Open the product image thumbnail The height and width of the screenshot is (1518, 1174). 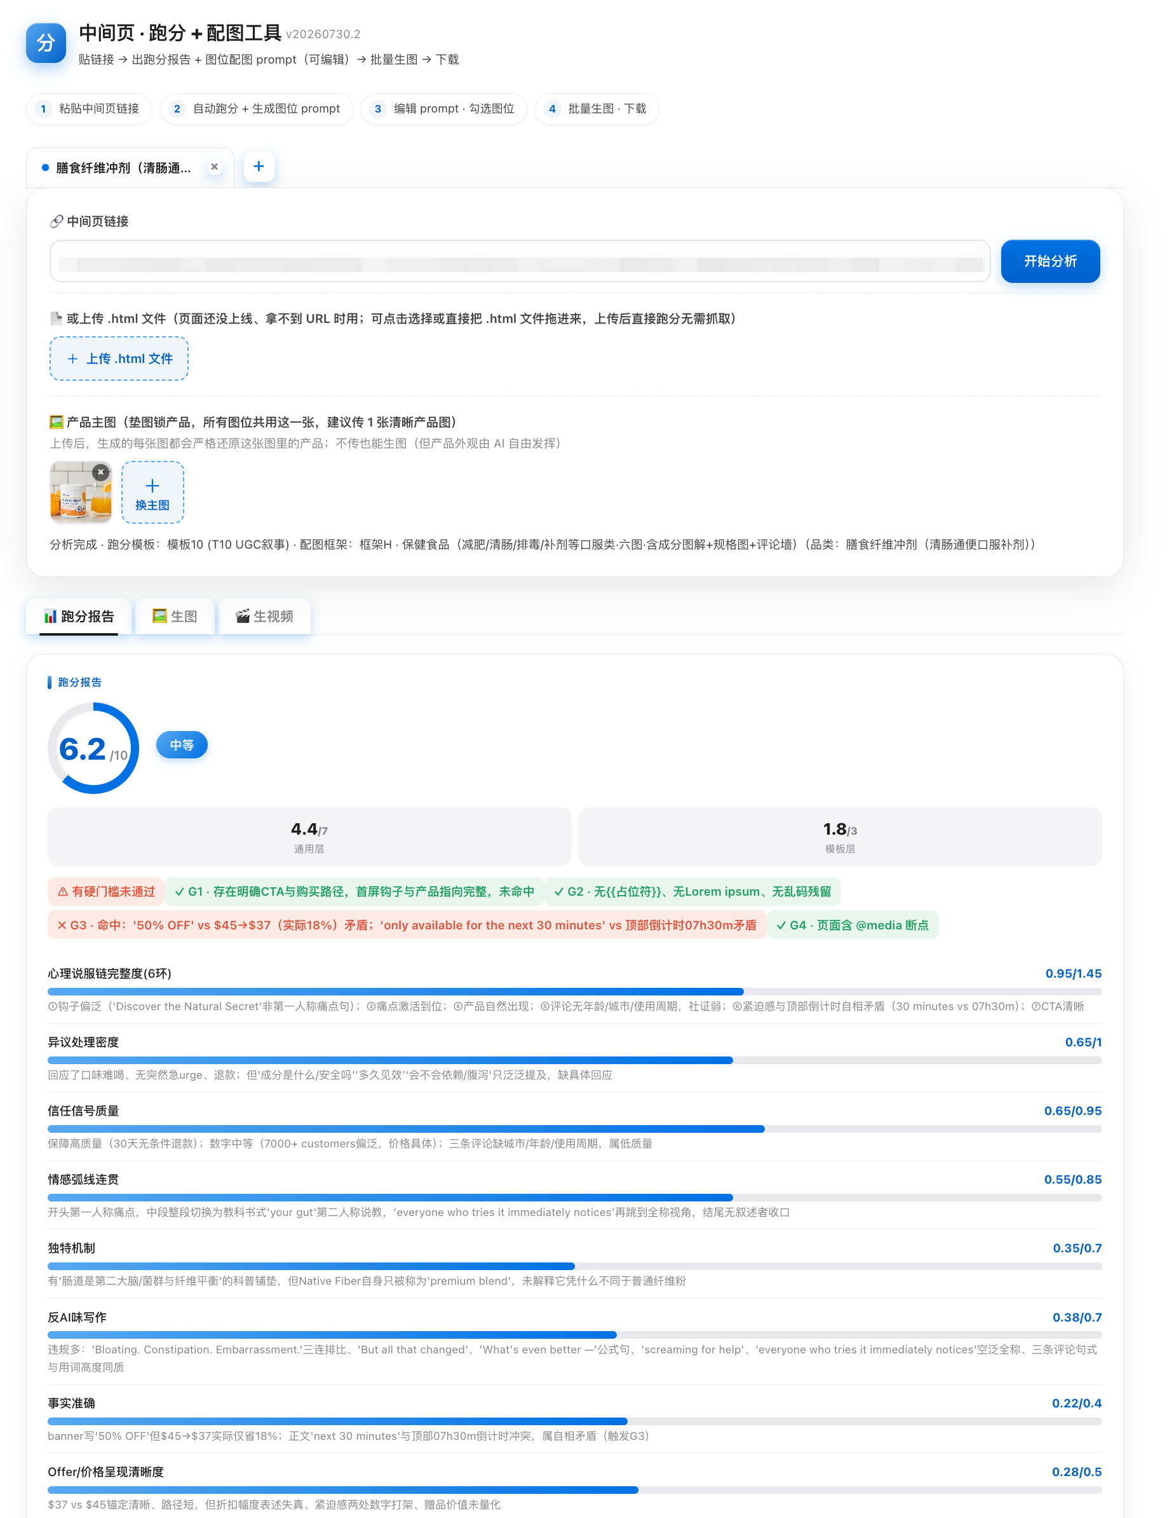click(x=81, y=492)
